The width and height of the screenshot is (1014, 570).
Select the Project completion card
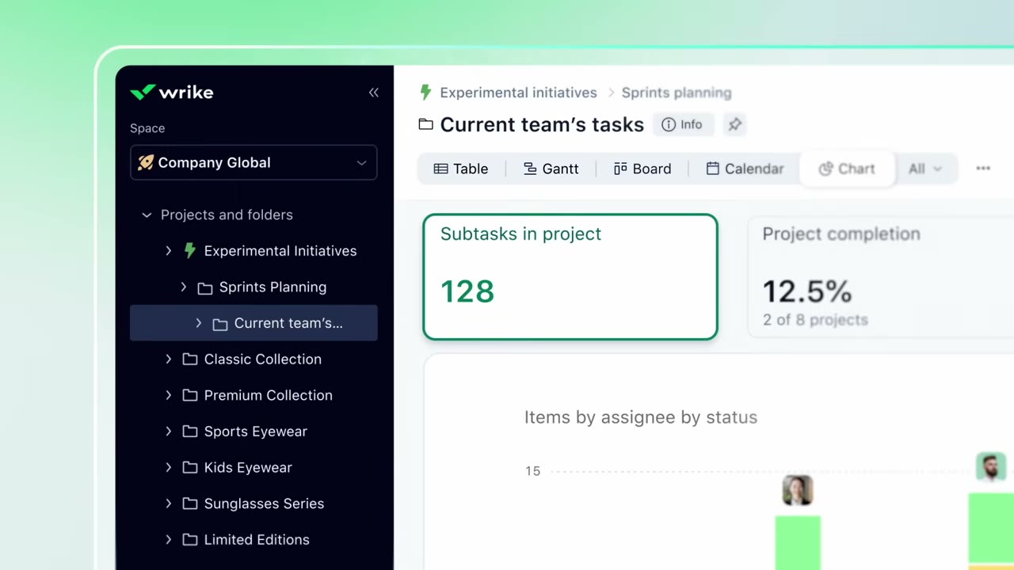pyautogui.click(x=881, y=277)
